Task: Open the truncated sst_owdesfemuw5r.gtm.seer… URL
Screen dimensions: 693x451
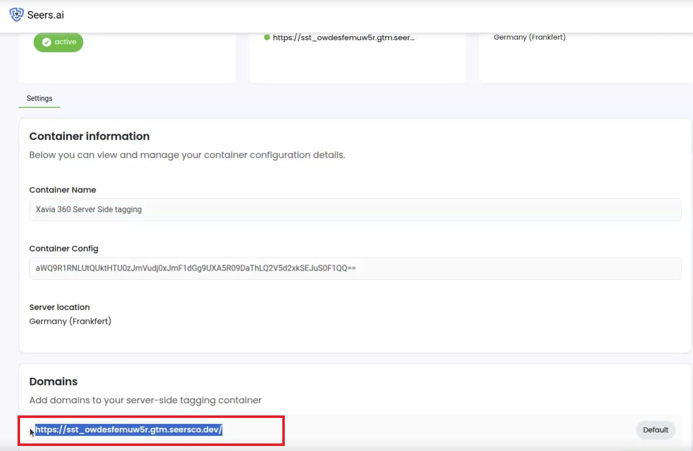Action: point(343,38)
